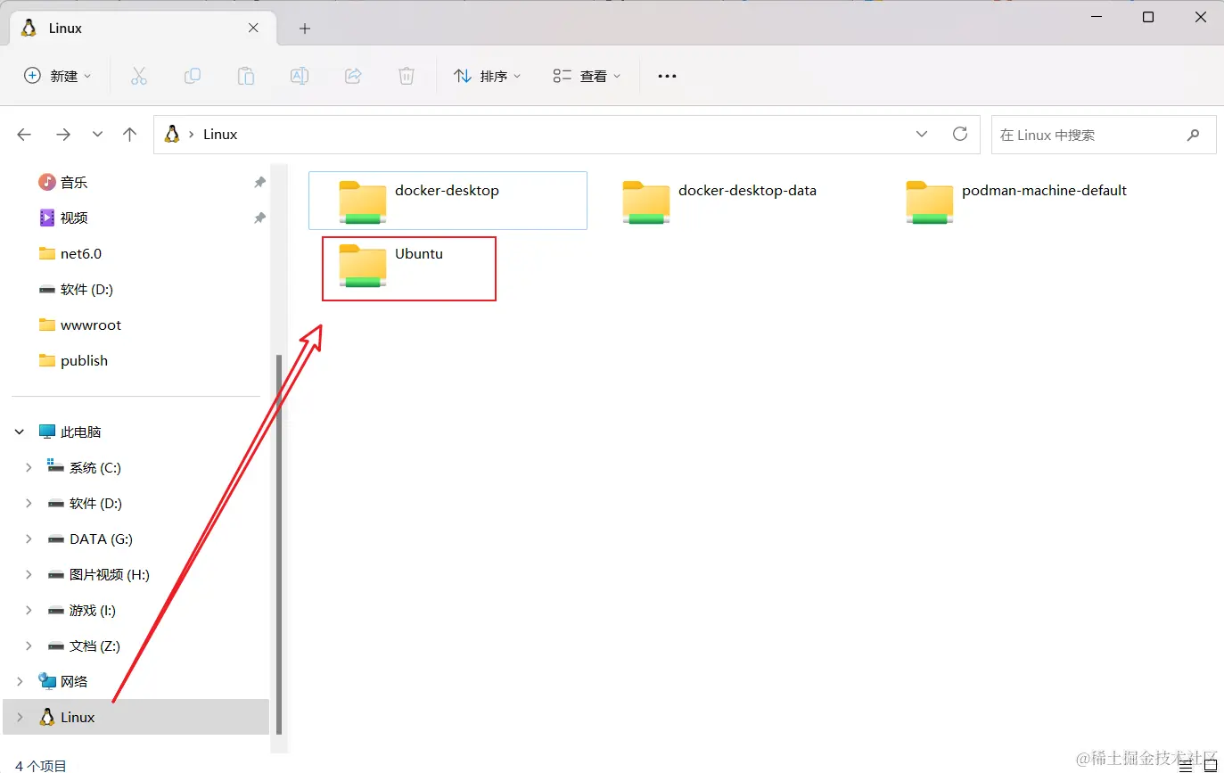
Task: Open the docker-desktop-data folder
Action: pyautogui.click(x=731, y=201)
